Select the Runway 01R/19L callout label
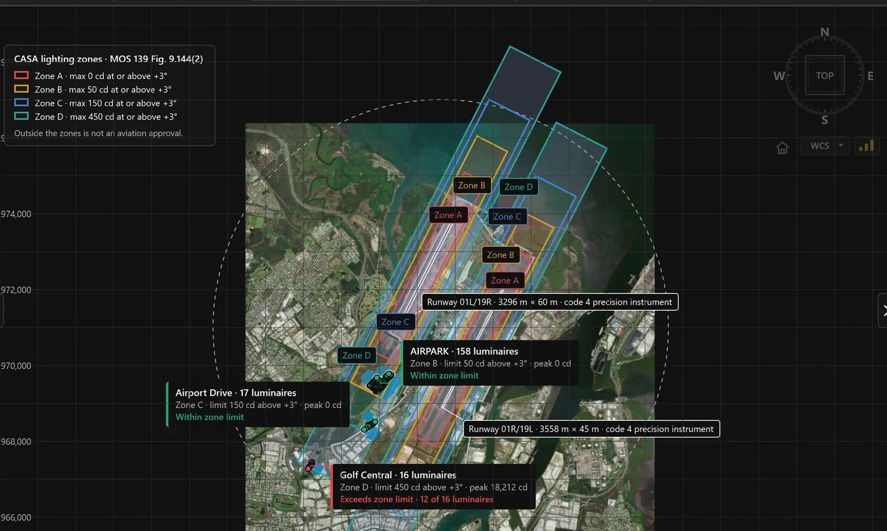The width and height of the screenshot is (887, 531). (591, 429)
